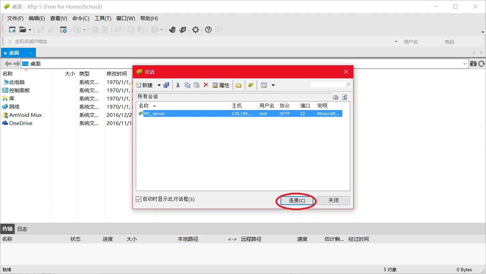Viewport: 486px width, 274px height.
Task: Click the Copy icon in Sessions dialog
Action: (187, 85)
